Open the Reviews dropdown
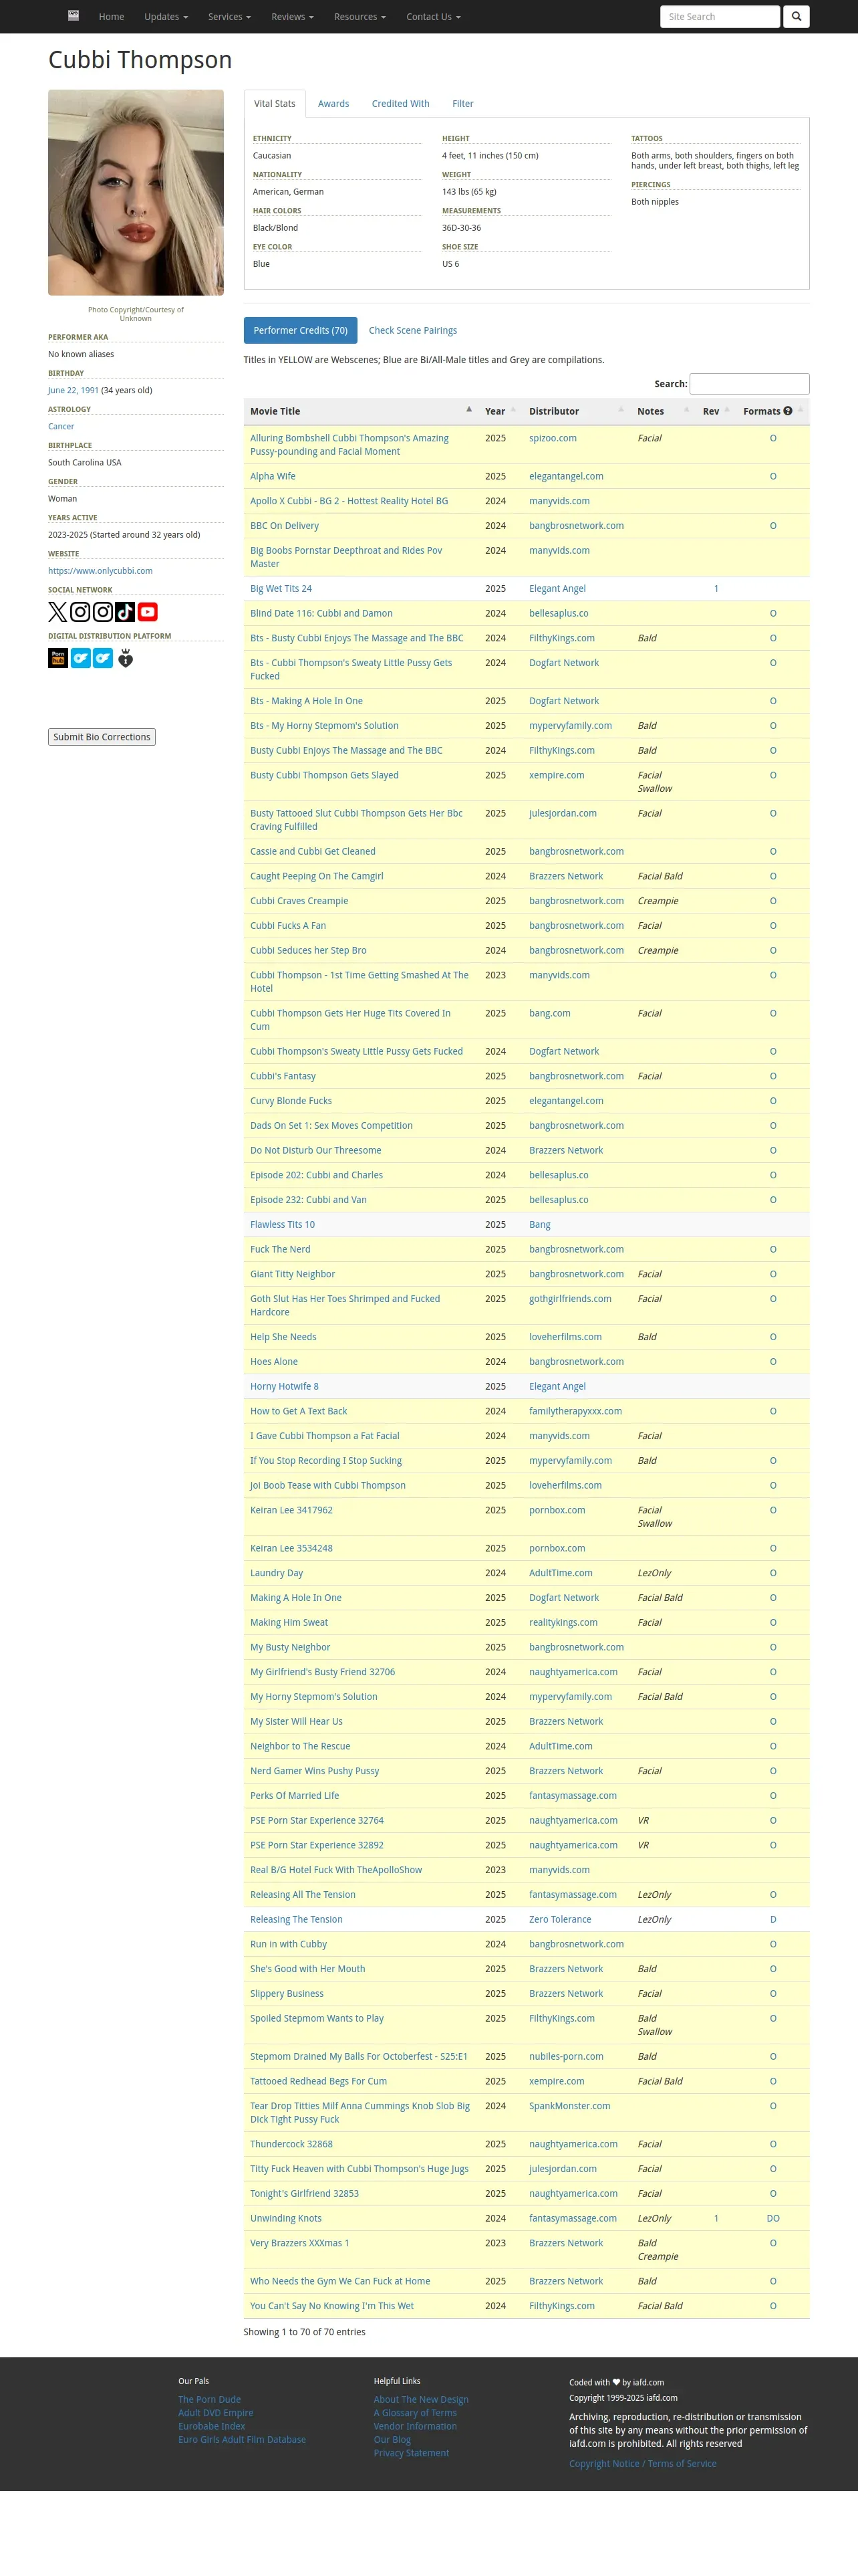Screen dimensions: 858x2576 [x=293, y=17]
